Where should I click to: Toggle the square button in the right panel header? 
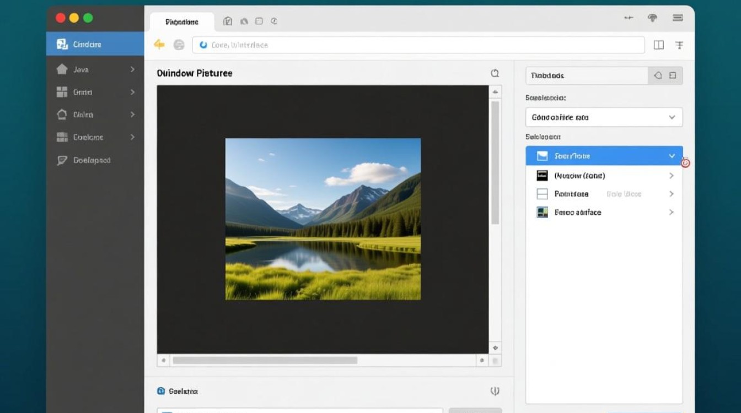point(673,75)
